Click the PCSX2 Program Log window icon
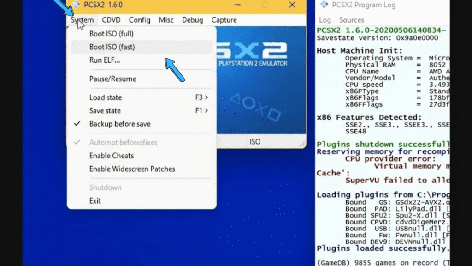The width and height of the screenshot is (472, 266). tap(324, 5)
